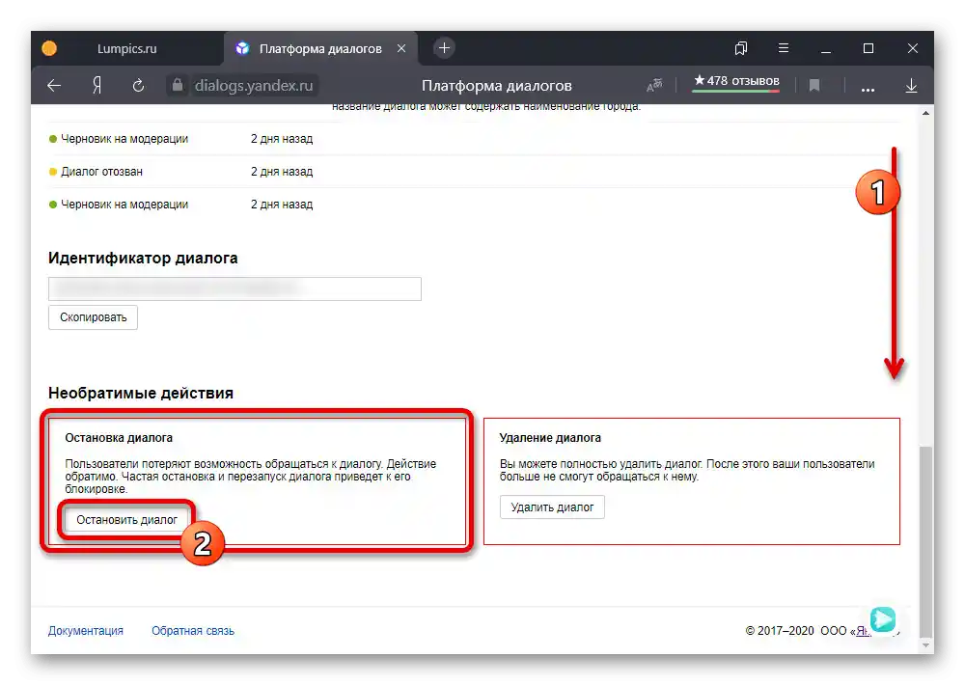Open downloads via the arrow icon
Image resolution: width=965 pixels, height=685 pixels.
(911, 85)
